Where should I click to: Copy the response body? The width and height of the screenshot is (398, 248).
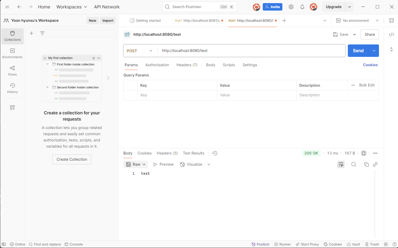(367, 164)
